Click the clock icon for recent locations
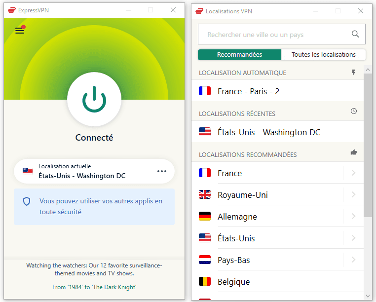The width and height of the screenshot is (376, 302). [x=354, y=111]
